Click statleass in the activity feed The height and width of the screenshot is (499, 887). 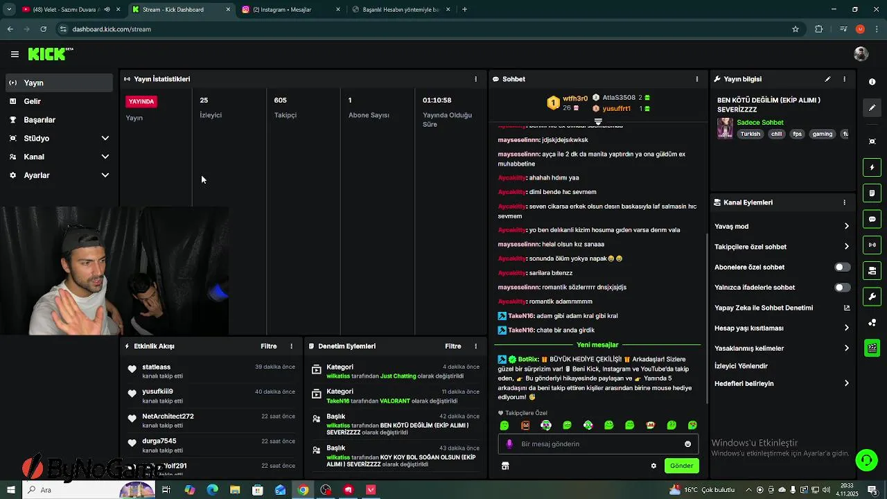[x=156, y=367]
